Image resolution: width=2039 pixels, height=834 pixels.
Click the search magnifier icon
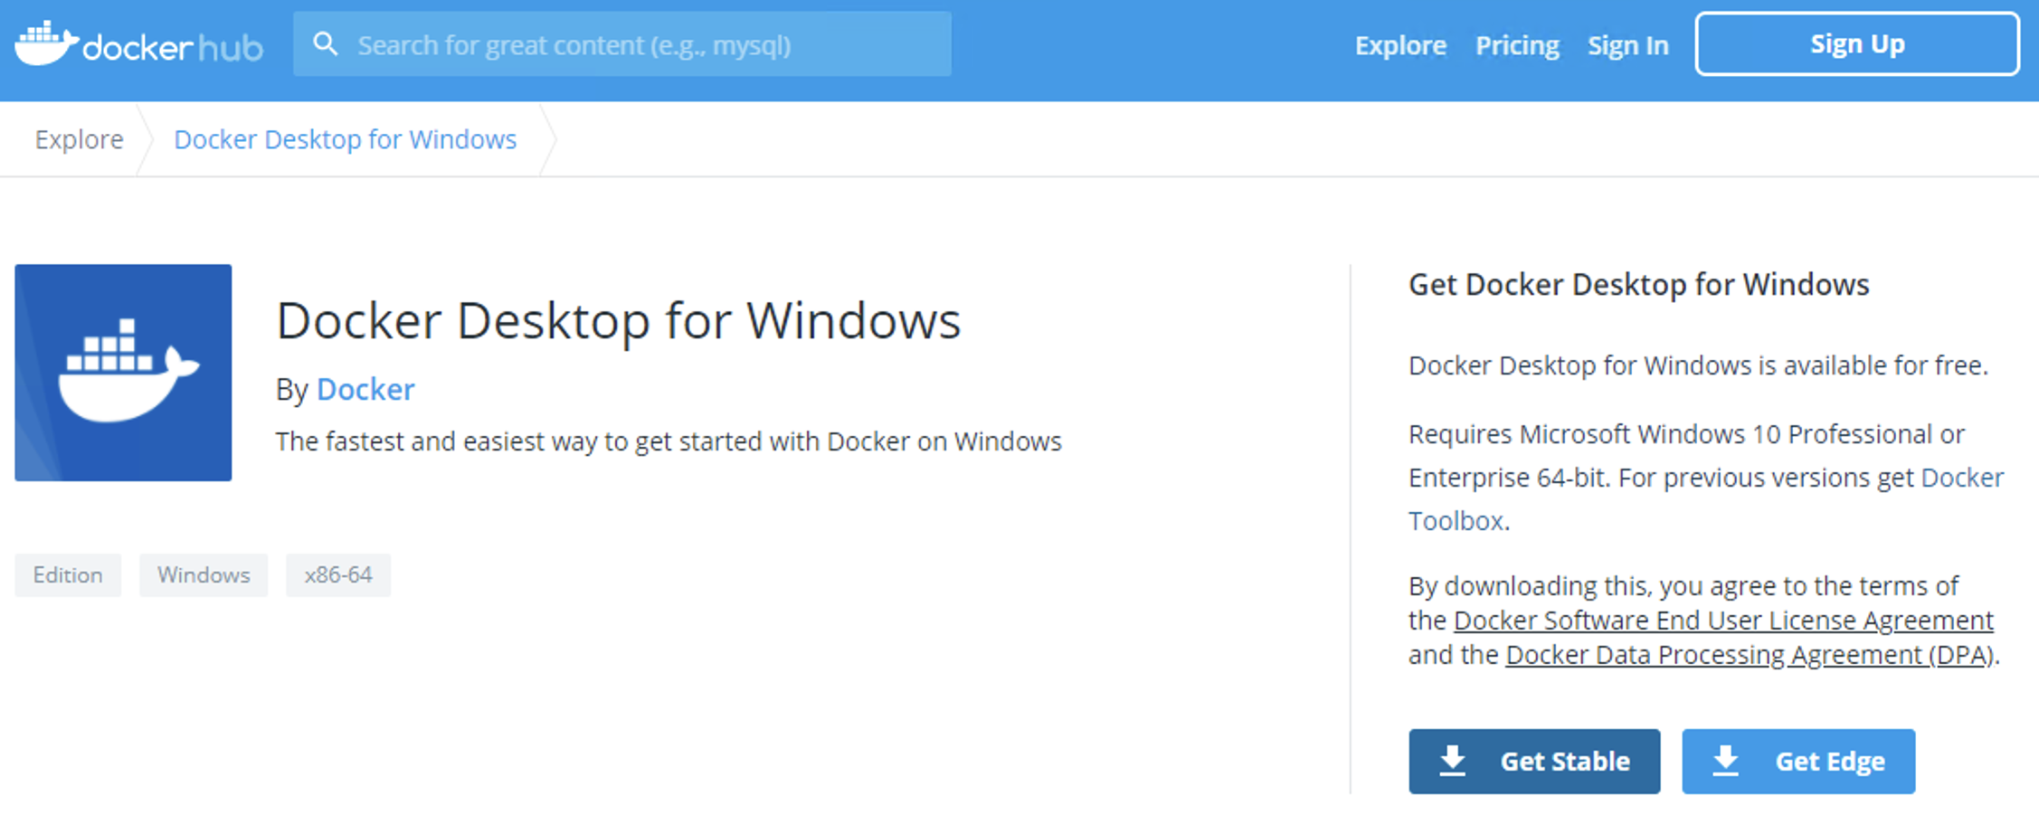click(325, 44)
